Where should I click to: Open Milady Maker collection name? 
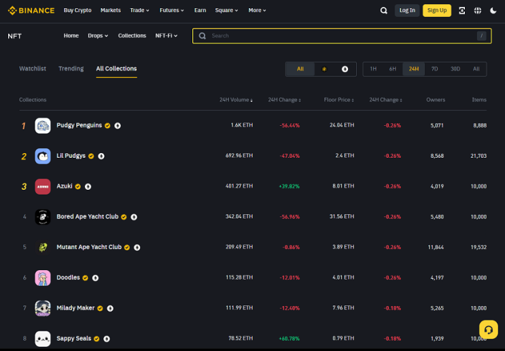(75, 308)
